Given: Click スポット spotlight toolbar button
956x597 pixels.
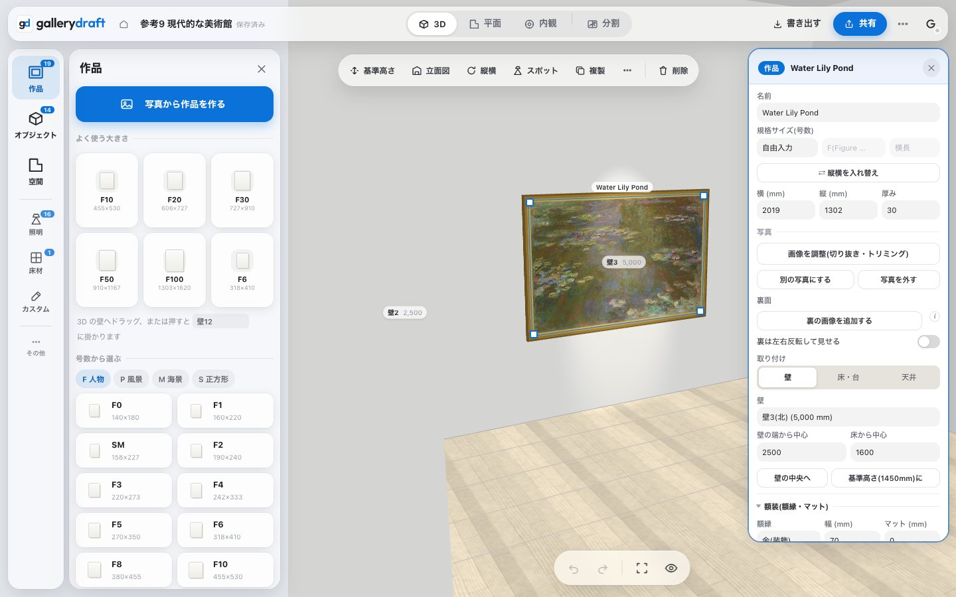Looking at the screenshot, I should pos(536,70).
